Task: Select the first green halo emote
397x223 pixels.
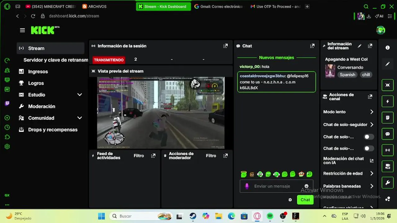Action: click(x=244, y=174)
